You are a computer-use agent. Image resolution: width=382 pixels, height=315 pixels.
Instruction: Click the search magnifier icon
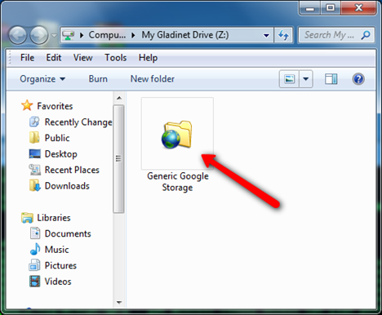[x=366, y=35]
